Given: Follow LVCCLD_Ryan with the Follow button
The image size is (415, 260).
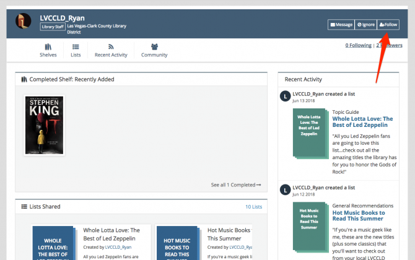Looking at the screenshot, I should pos(388,25).
